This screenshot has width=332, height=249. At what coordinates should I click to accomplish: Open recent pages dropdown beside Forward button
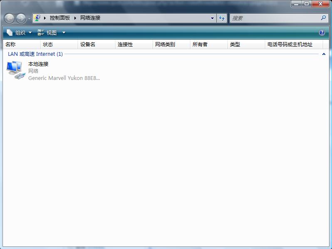[x=29, y=19]
